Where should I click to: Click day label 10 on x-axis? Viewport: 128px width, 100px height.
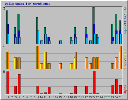[41, 97]
